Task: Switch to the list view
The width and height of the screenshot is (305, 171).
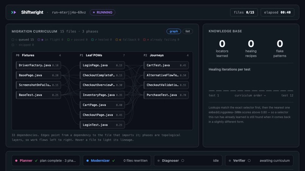Action: click(x=188, y=31)
